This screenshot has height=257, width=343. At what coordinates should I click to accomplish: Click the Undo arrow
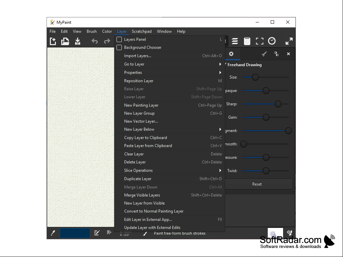tap(94, 41)
